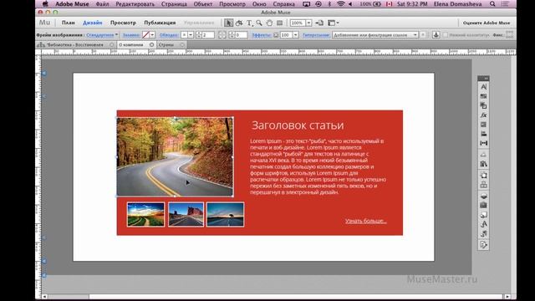Open the Справка menu

coord(284,4)
